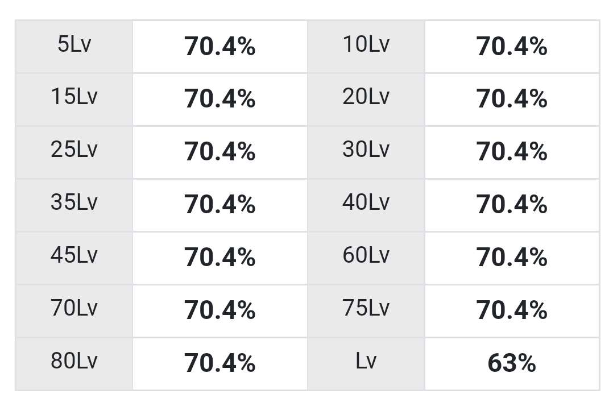Click the 5Lv label cell
Viewport: 613px width, 406px height.
click(74, 46)
